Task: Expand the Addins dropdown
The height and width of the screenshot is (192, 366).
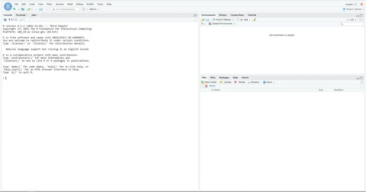Action: click(x=94, y=9)
